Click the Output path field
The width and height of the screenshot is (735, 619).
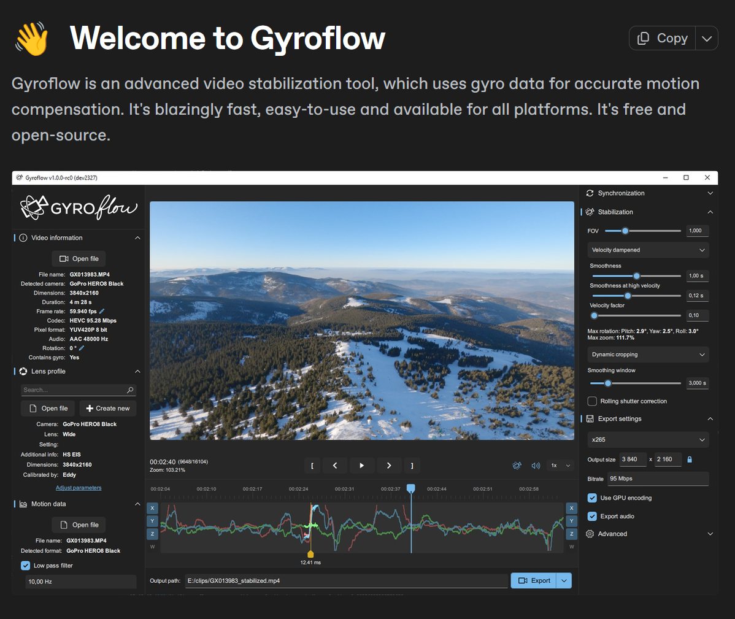[x=347, y=580]
